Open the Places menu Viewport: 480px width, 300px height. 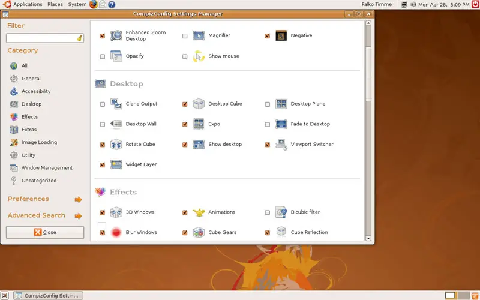[55, 4]
